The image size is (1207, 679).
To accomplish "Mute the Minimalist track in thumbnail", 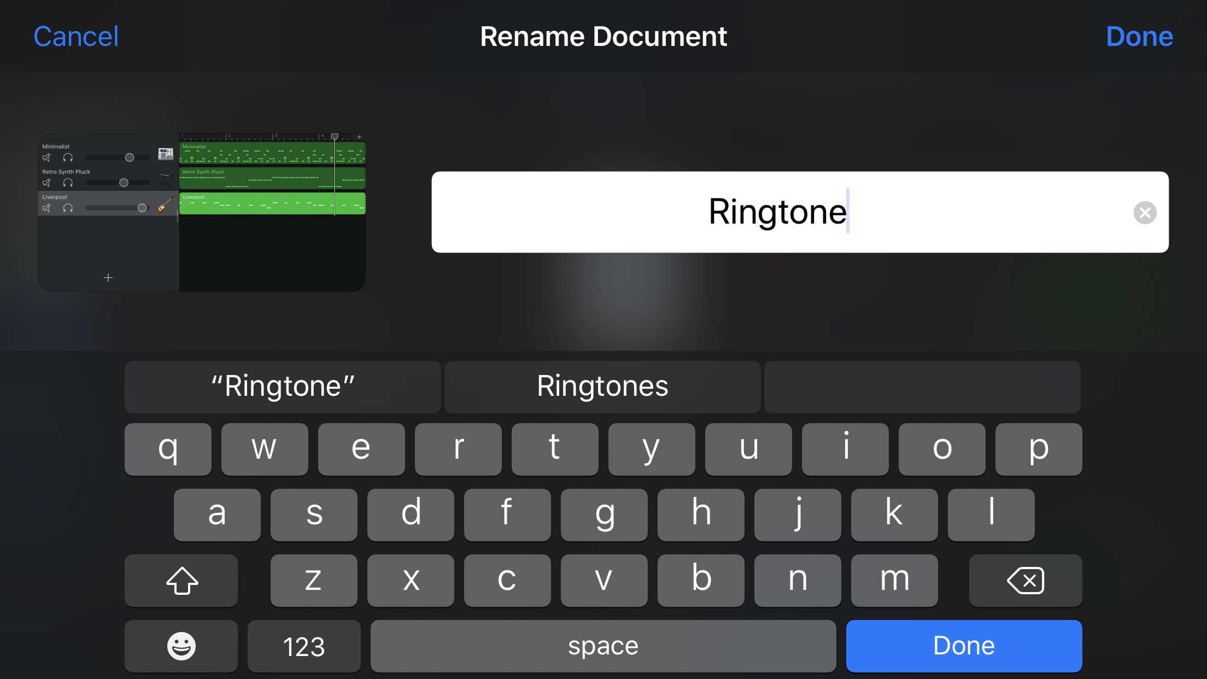I will (47, 157).
